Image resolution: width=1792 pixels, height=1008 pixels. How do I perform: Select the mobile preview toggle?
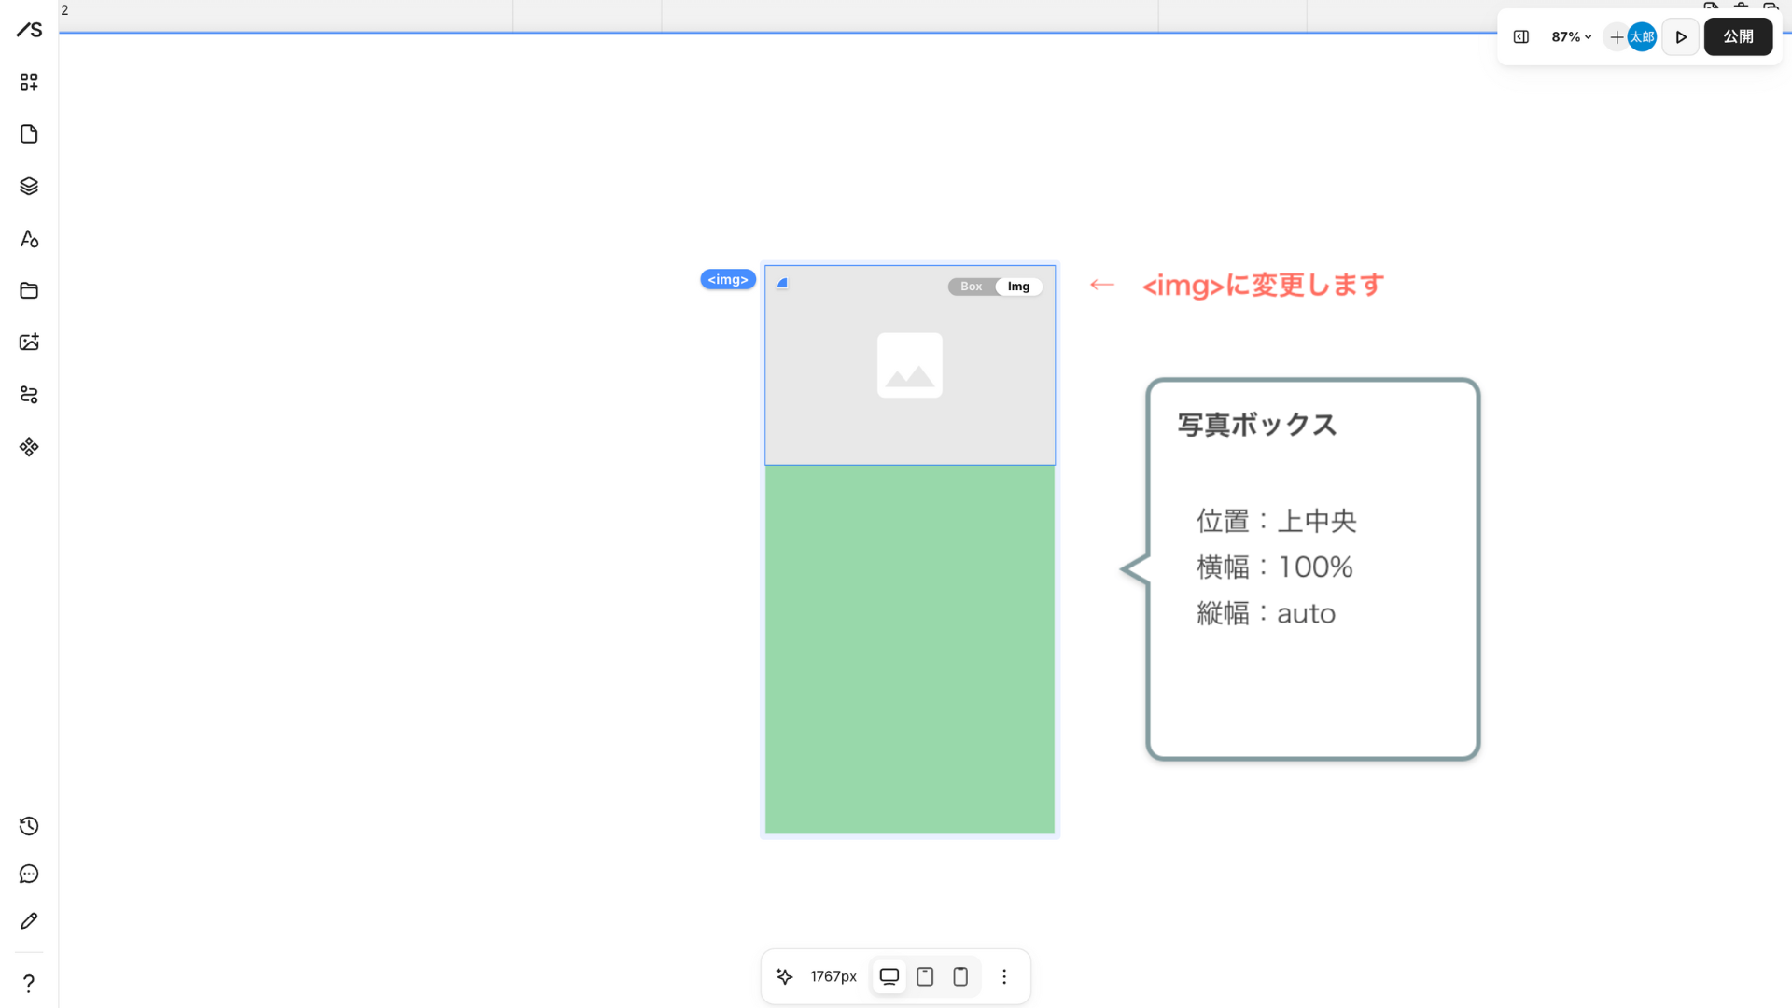pyautogui.click(x=960, y=975)
